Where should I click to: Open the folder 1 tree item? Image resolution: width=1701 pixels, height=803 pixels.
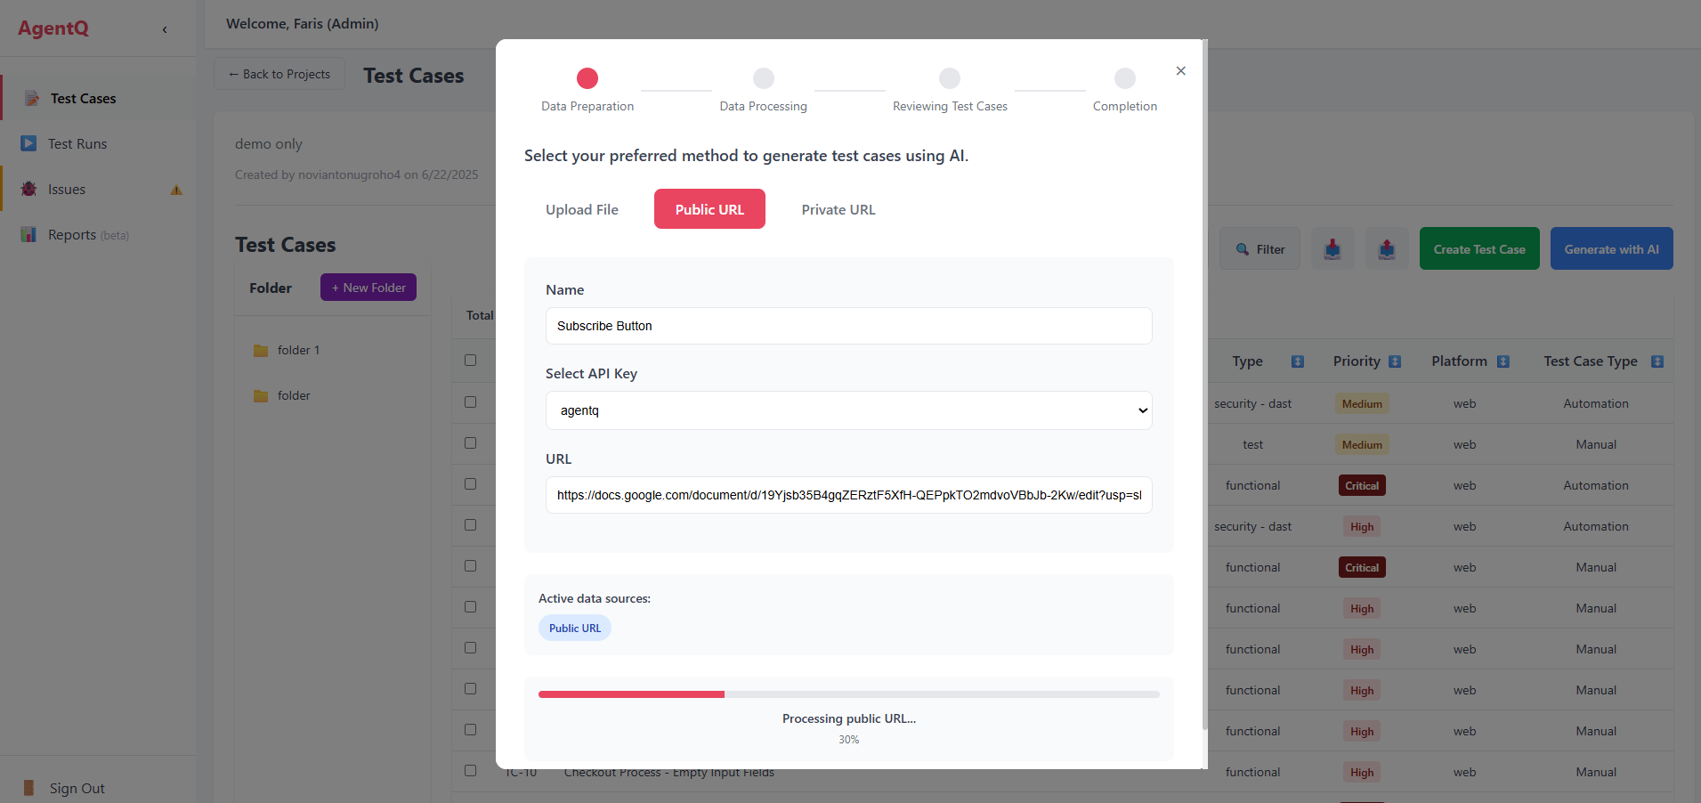click(297, 351)
